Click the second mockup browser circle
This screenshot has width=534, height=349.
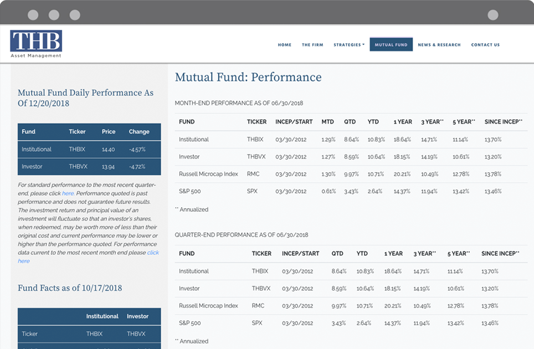point(54,15)
